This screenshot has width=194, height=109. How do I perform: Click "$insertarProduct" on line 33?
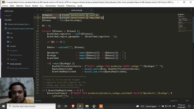coord(57,93)
